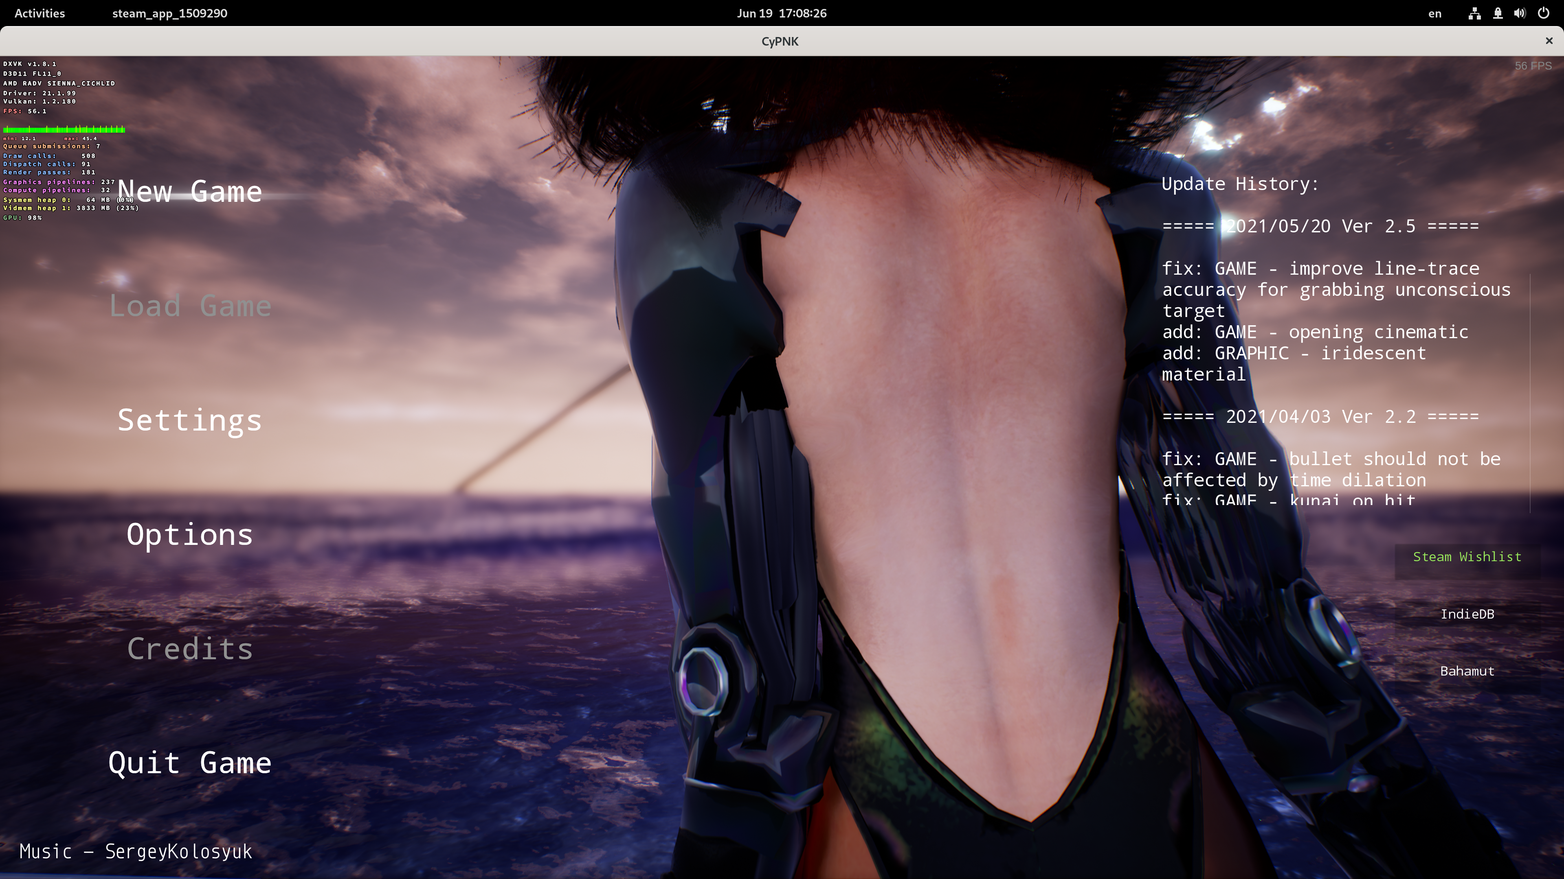Viewport: 1564px width, 879px height.
Task: Click the '56 FPS' counter text
Action: [1533, 66]
